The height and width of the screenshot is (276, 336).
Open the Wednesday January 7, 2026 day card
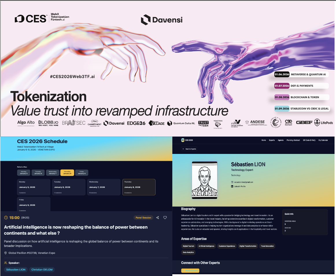104,187
